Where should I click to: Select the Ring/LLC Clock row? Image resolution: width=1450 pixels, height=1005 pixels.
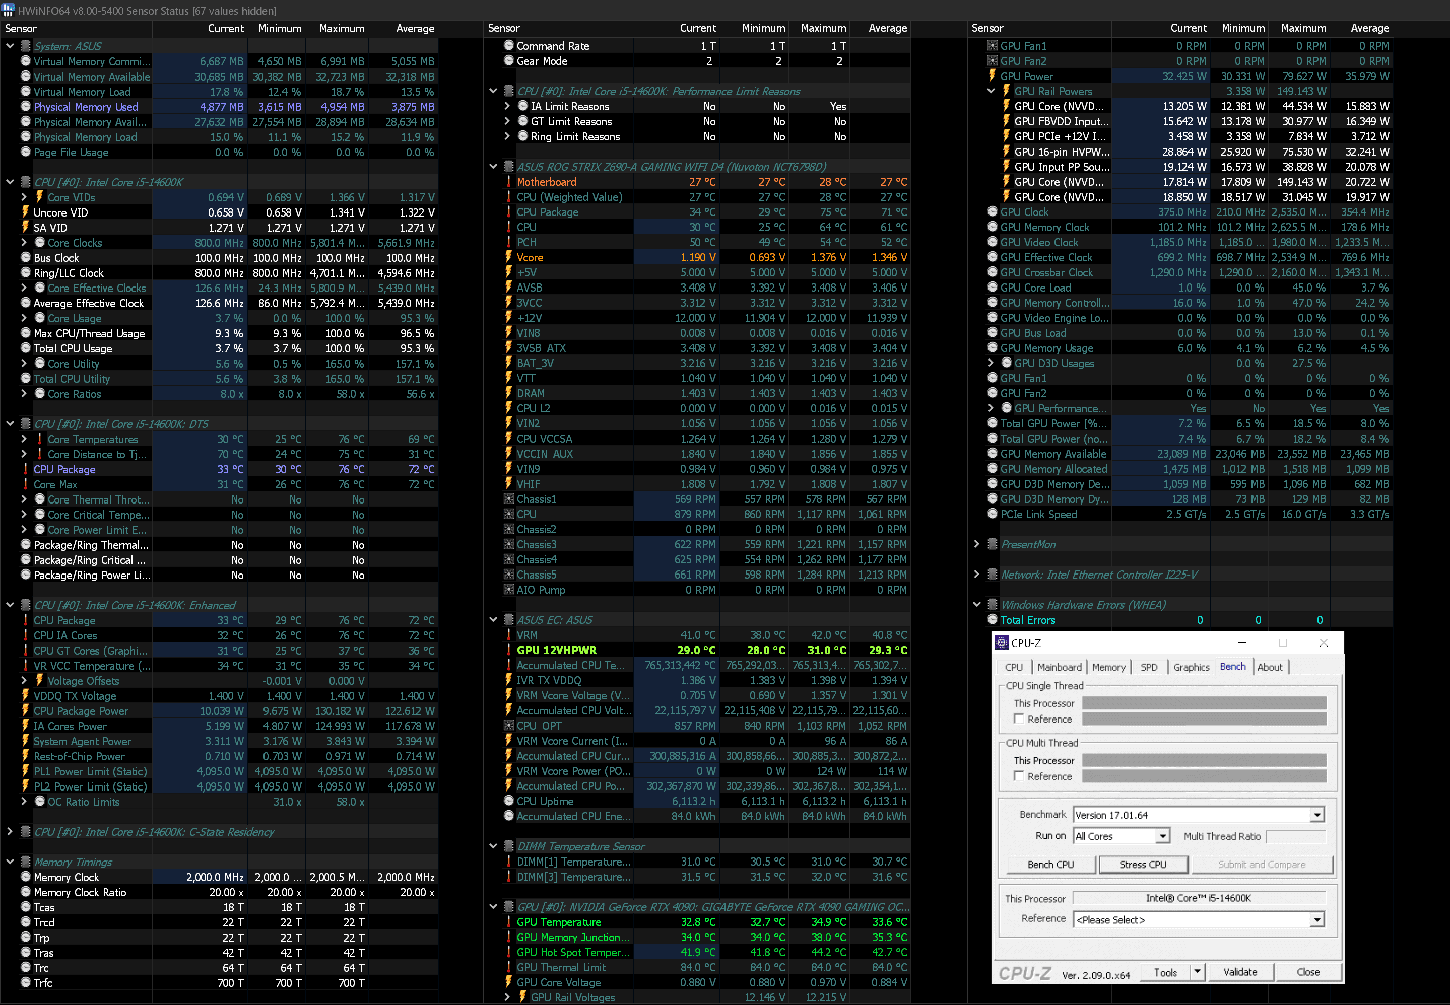pyautogui.click(x=219, y=273)
